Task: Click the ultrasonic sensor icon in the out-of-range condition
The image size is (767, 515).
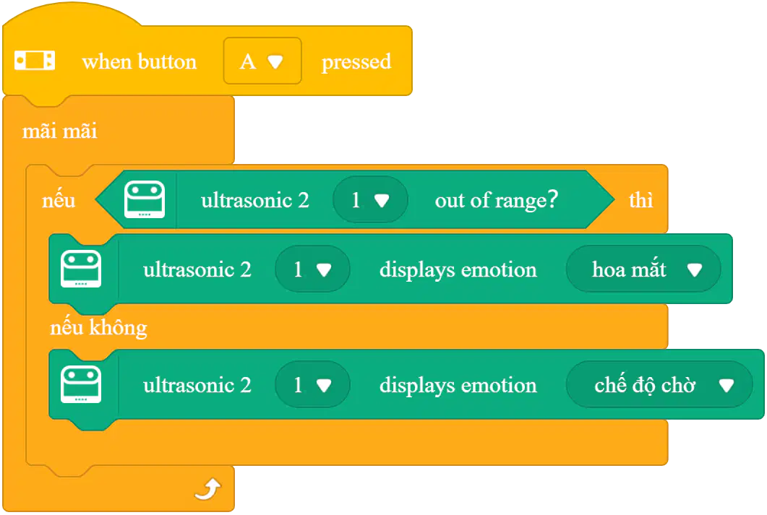Action: coord(145,199)
